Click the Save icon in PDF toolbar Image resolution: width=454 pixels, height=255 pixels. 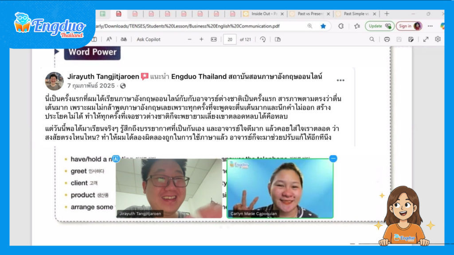pos(399,39)
